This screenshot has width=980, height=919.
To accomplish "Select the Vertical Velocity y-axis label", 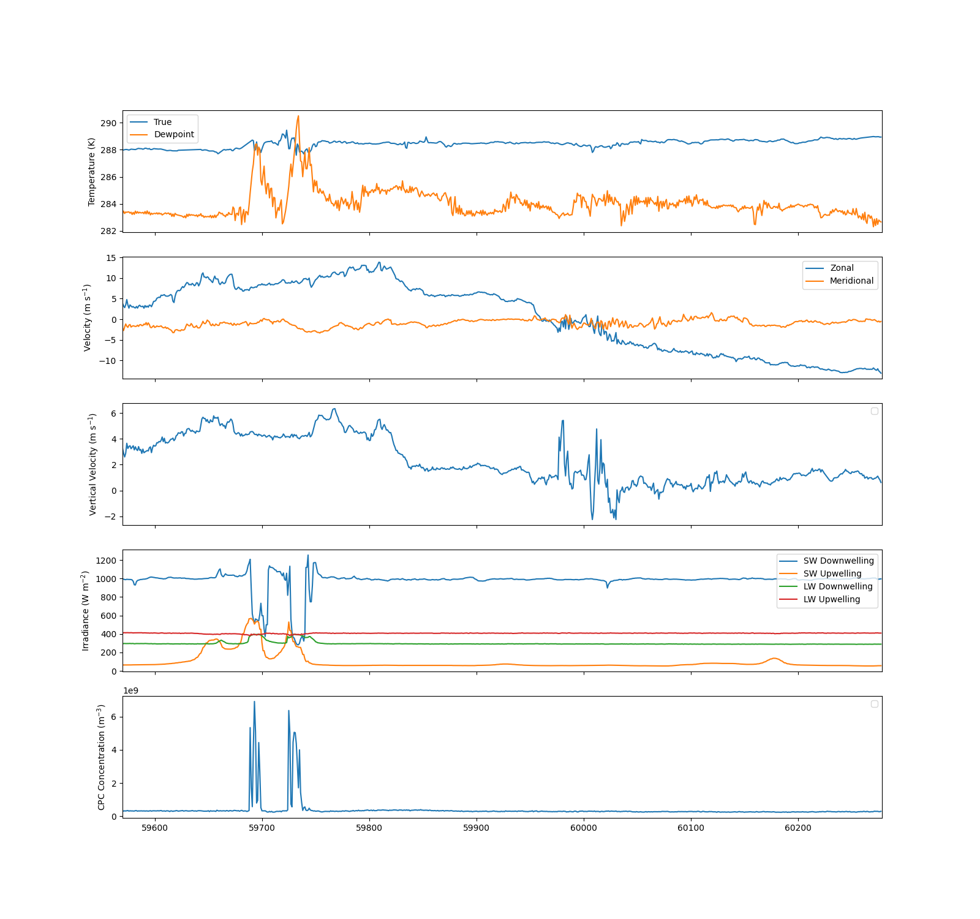I will [92, 464].
